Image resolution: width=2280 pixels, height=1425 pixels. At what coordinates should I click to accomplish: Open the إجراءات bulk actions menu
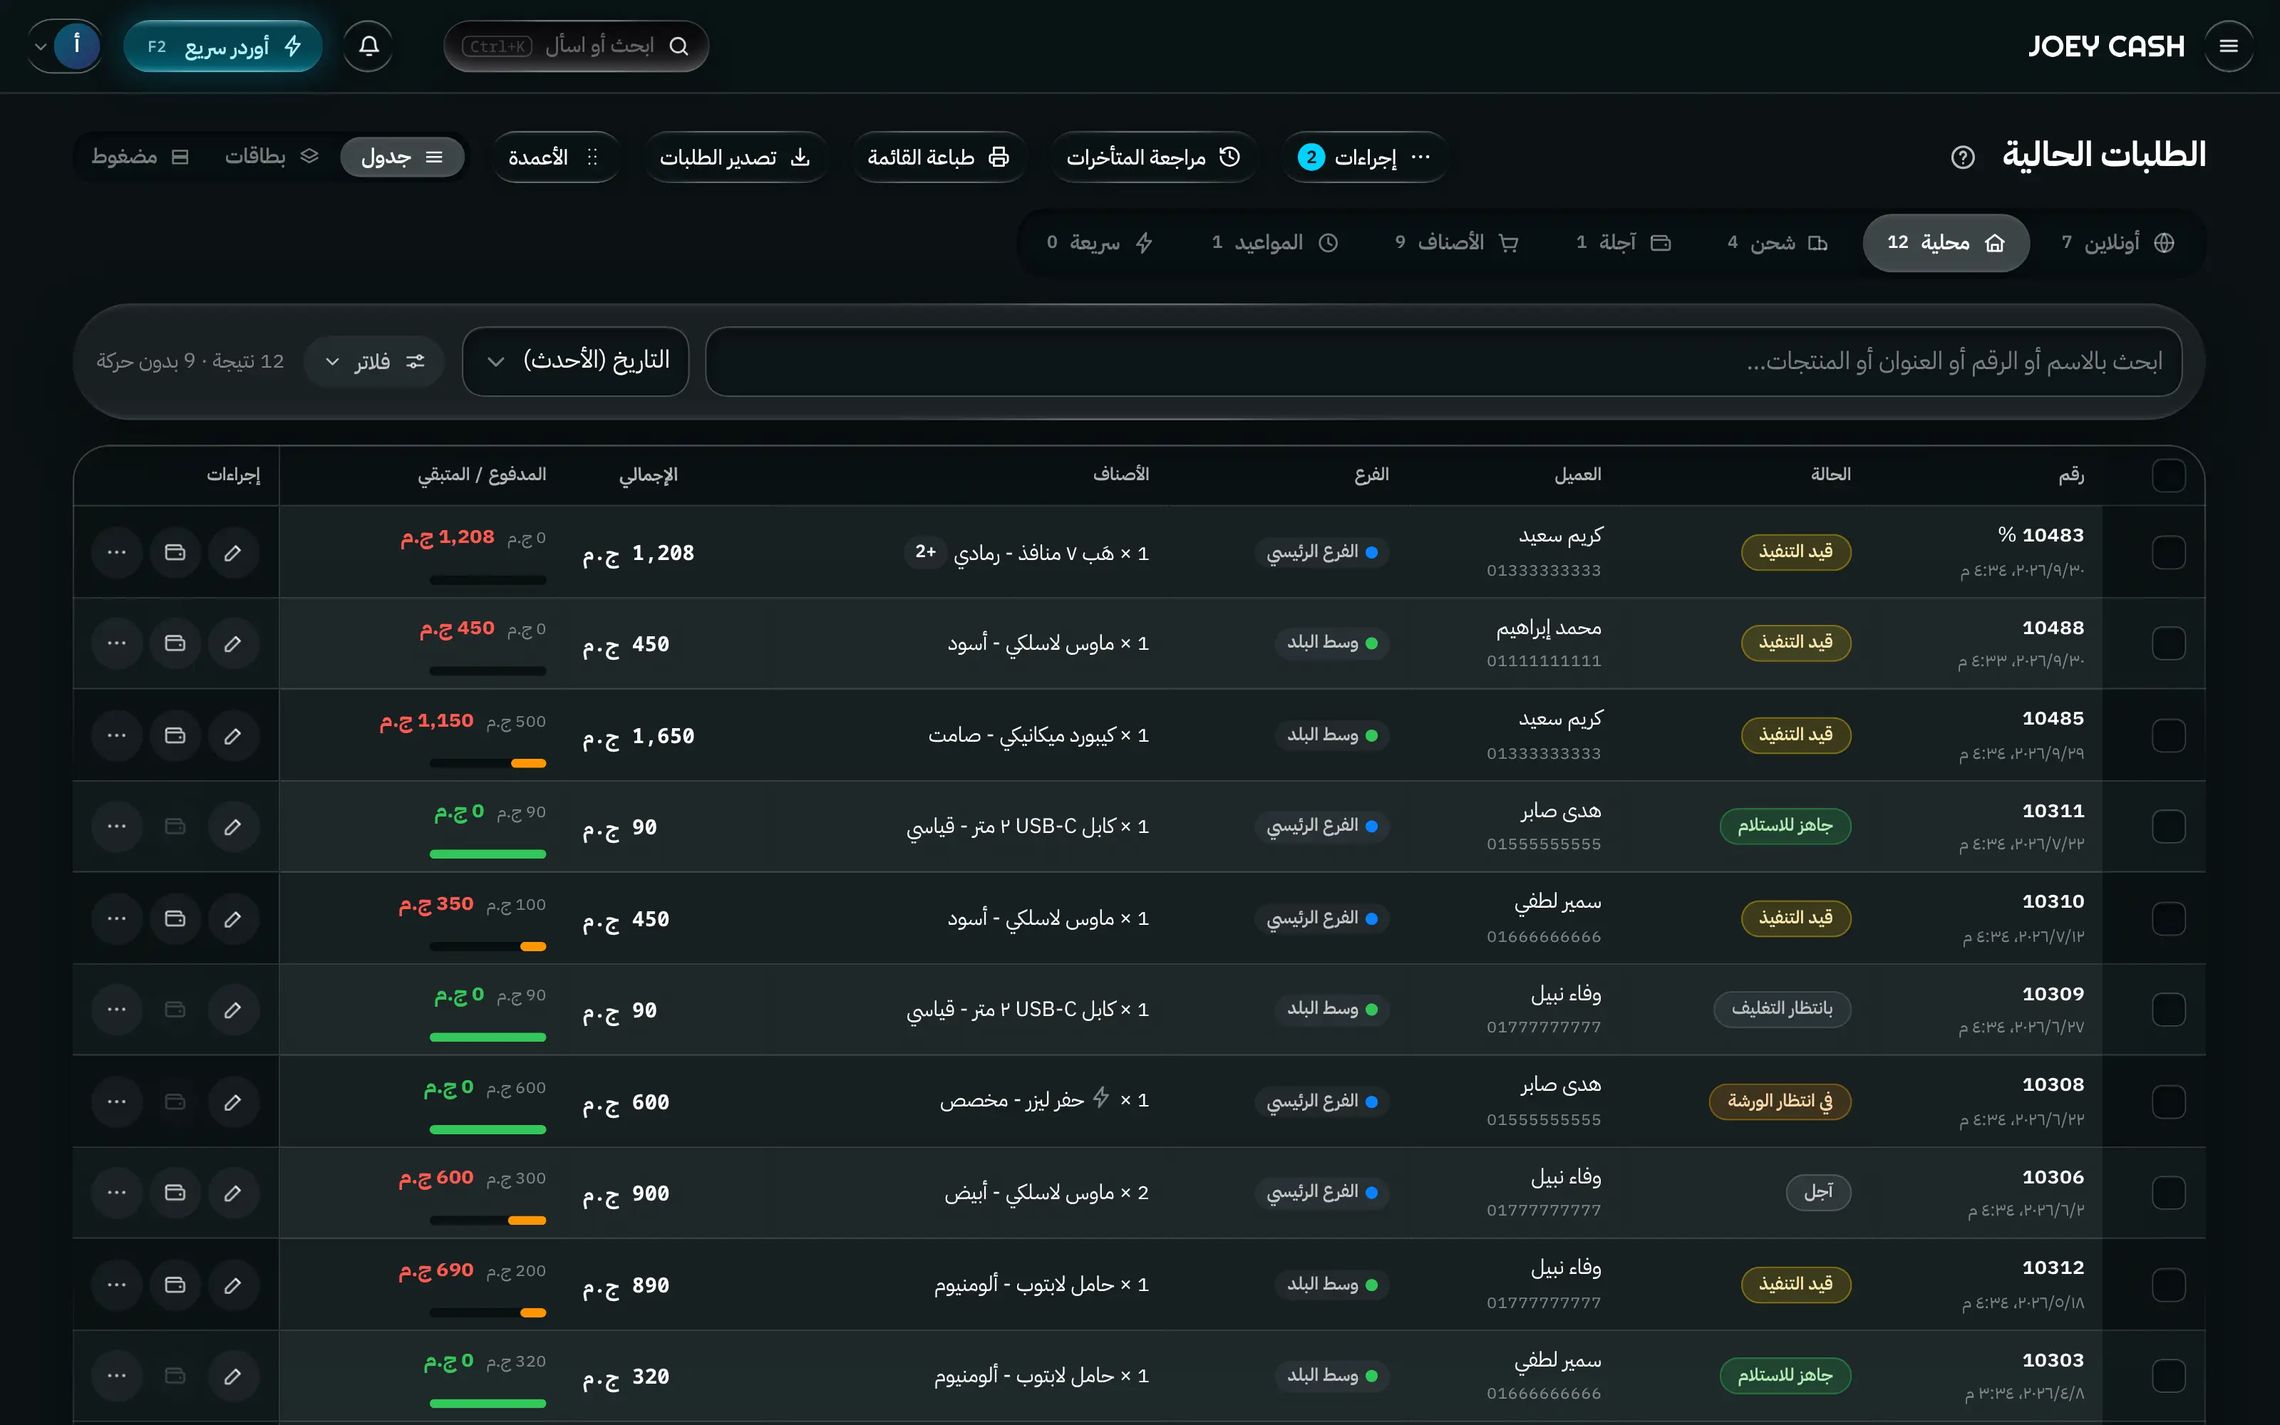click(1364, 157)
